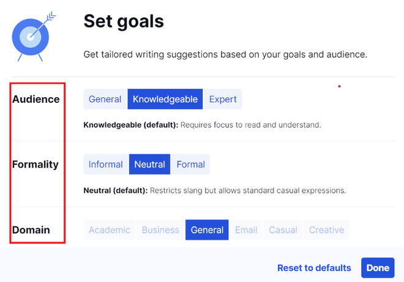Select Knowledgeable audience option
404x282 pixels.
tap(165, 99)
